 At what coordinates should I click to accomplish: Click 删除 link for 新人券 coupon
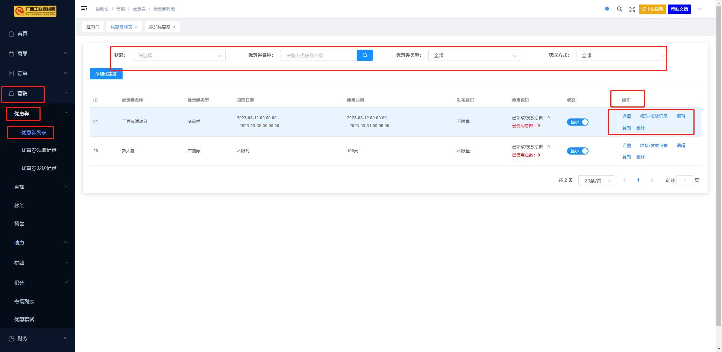point(640,157)
